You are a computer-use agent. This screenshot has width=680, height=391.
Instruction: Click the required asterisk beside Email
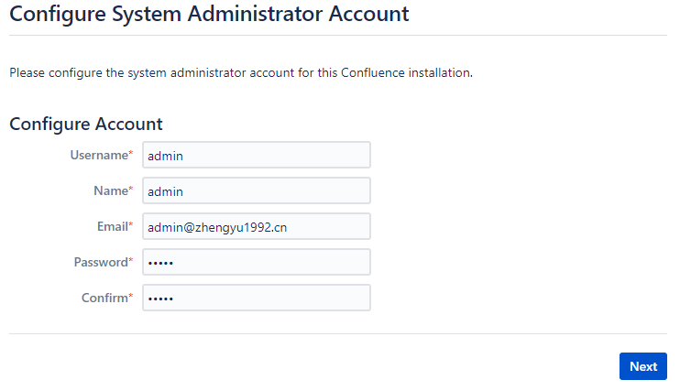(x=130, y=223)
